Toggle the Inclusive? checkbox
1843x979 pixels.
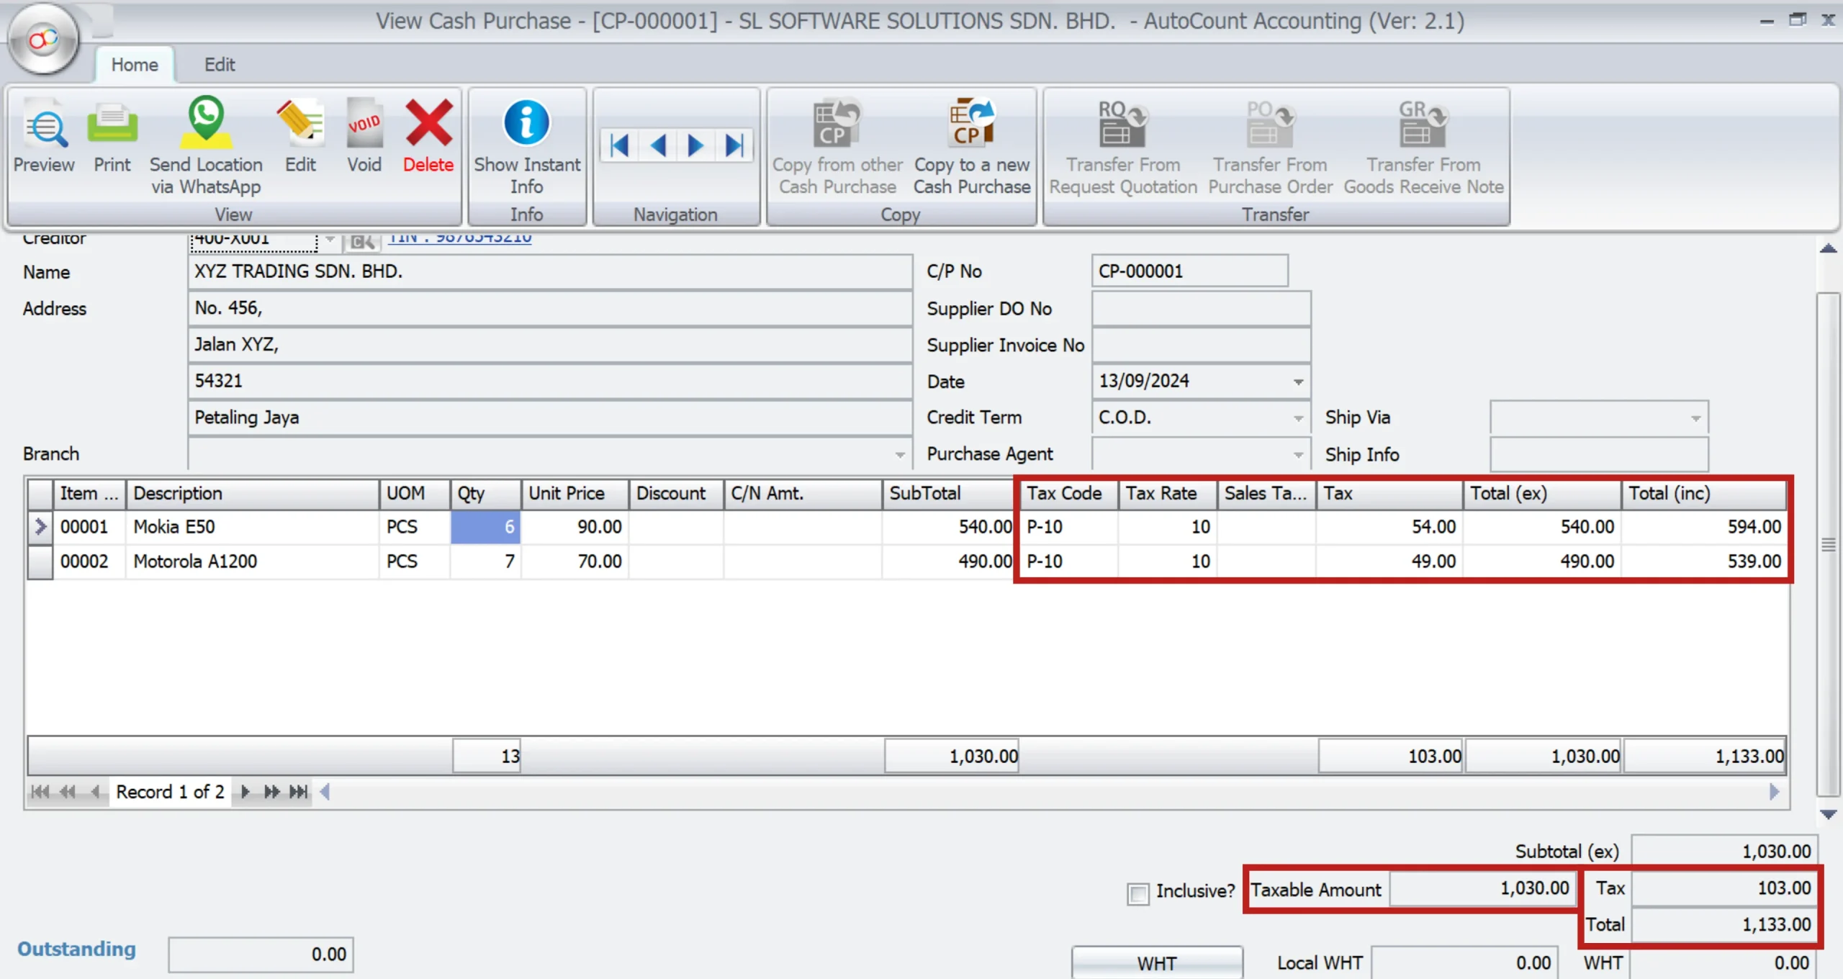click(1137, 894)
